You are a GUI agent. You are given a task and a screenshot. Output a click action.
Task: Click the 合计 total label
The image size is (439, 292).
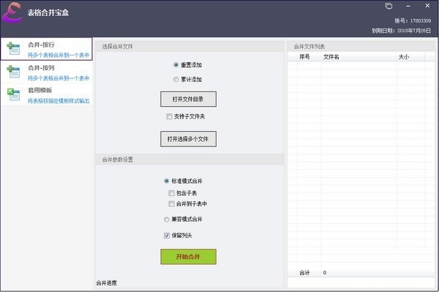click(304, 273)
